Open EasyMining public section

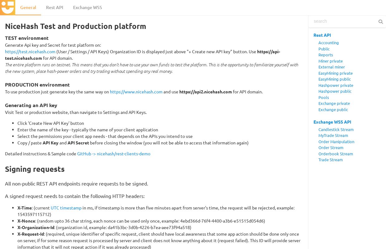(x=334, y=79)
